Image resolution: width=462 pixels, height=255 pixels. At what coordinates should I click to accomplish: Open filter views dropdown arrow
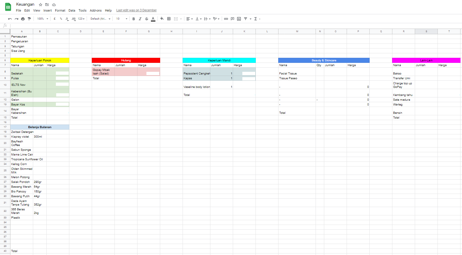pyautogui.click(x=250, y=19)
